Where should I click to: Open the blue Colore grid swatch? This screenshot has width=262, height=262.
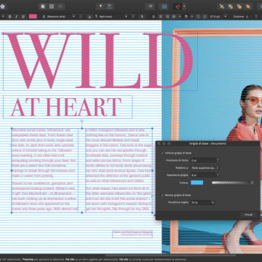coord(197,183)
